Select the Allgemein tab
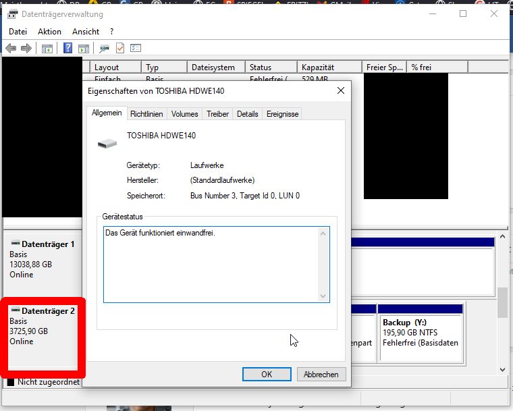513x411 pixels. 107,113
